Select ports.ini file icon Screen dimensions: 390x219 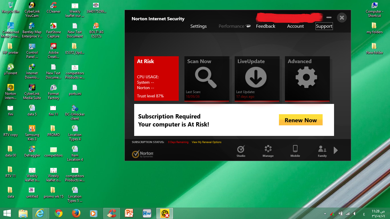(75, 90)
